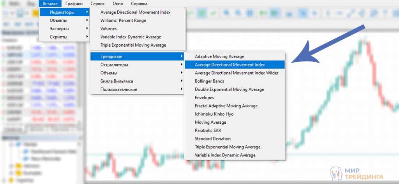Image resolution: width=399 pixels, height=184 pixels.
Task: Expand the Пользовательские indicator category
Action: 118,89
